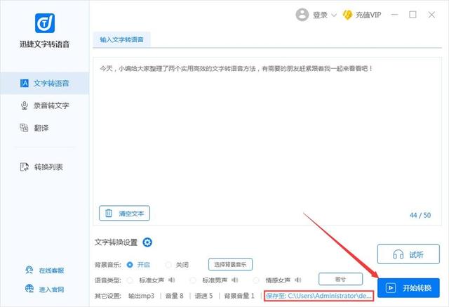The height and width of the screenshot is (307, 449).
Task: Maximize the application window
Action: pyautogui.click(x=413, y=15)
